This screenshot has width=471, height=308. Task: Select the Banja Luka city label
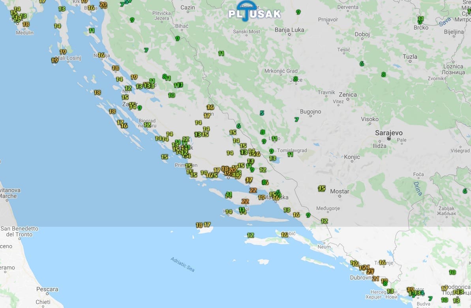click(289, 30)
